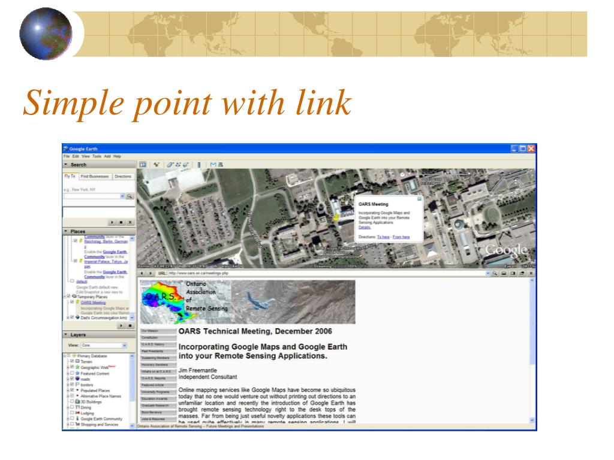Screen dimensions: 614x460
Task: Close the embedded browser pane
Action: (531, 273)
